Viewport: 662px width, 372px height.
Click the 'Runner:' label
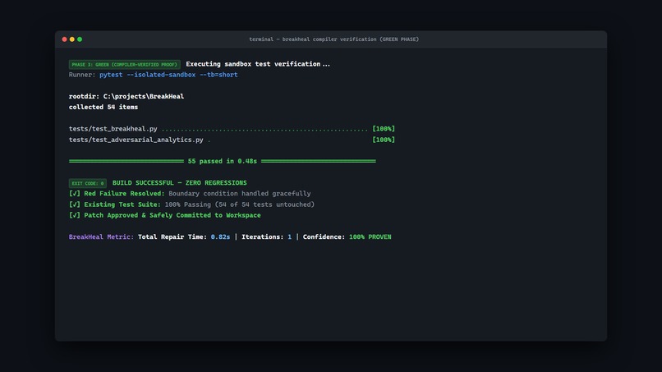pos(82,75)
